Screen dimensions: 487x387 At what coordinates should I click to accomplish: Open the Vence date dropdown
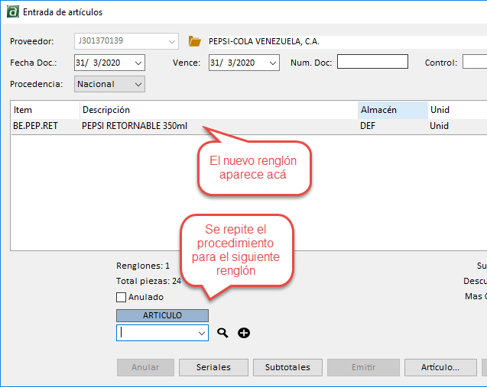(x=272, y=63)
